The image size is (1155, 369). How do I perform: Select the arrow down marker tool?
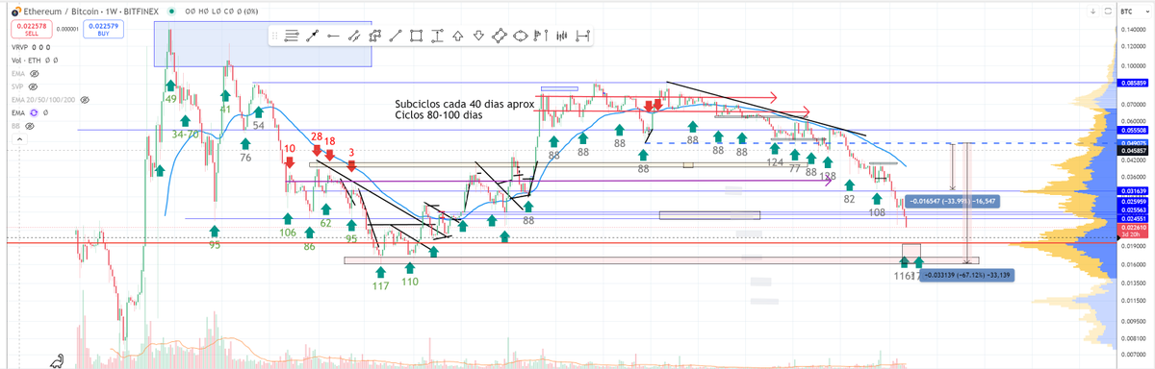478,37
